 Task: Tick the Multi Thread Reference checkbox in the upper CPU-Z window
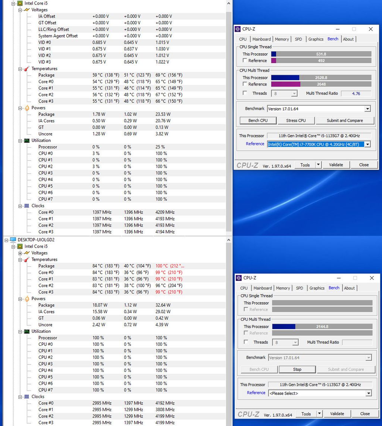245,84
